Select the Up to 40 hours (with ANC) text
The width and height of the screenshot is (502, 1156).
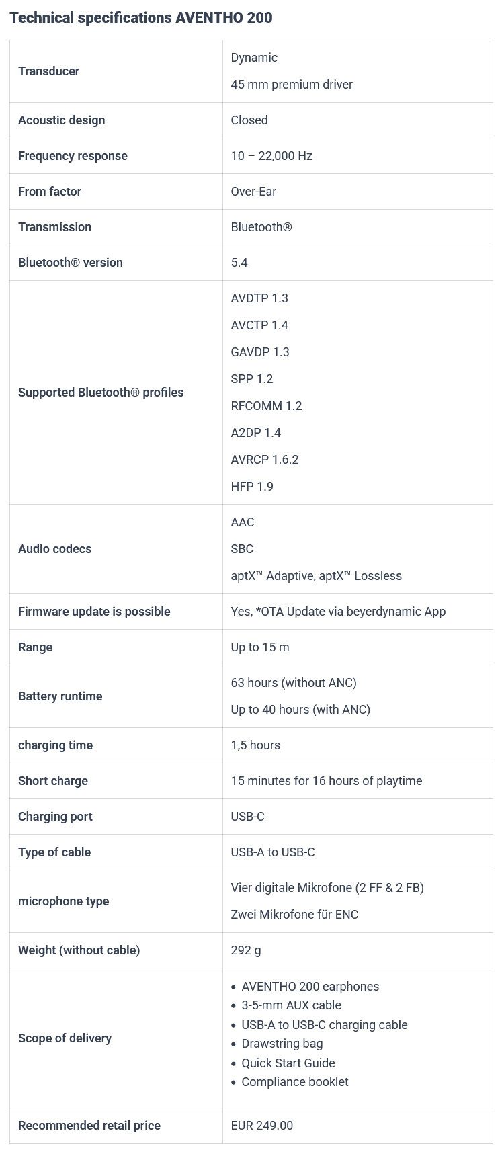[300, 710]
